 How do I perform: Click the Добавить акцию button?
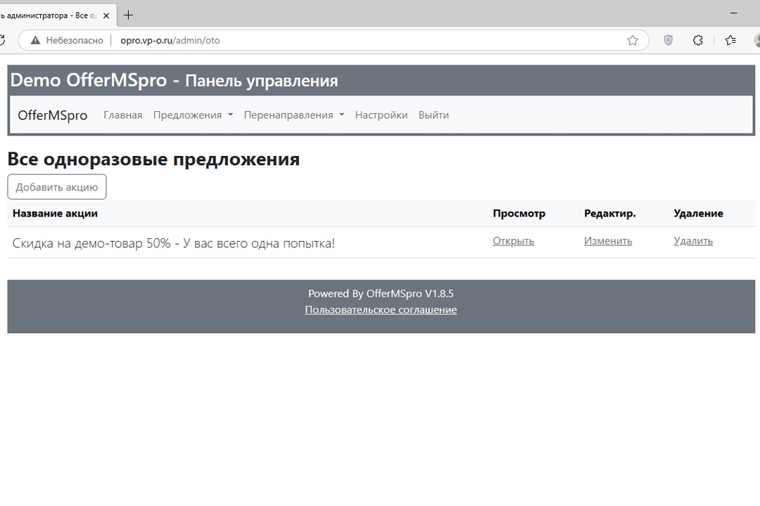tap(57, 187)
